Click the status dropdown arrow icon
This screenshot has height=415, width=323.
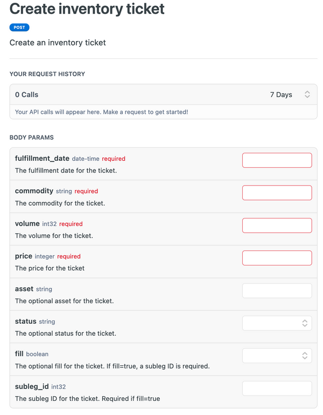305,323
